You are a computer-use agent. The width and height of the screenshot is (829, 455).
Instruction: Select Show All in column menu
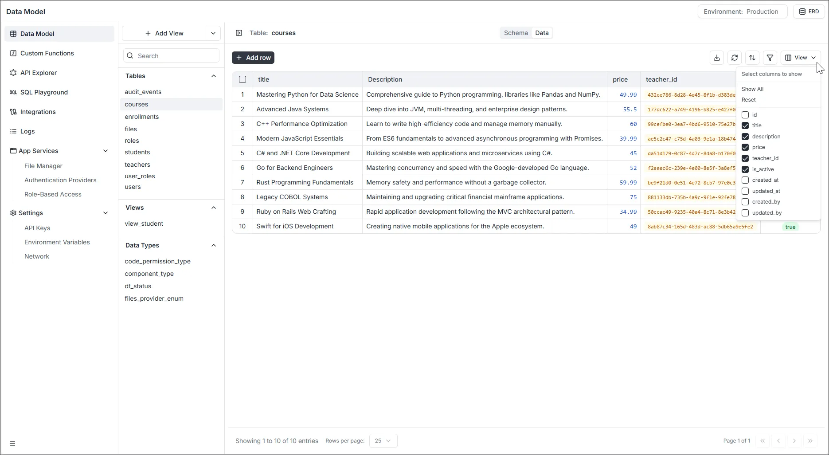[x=752, y=89]
